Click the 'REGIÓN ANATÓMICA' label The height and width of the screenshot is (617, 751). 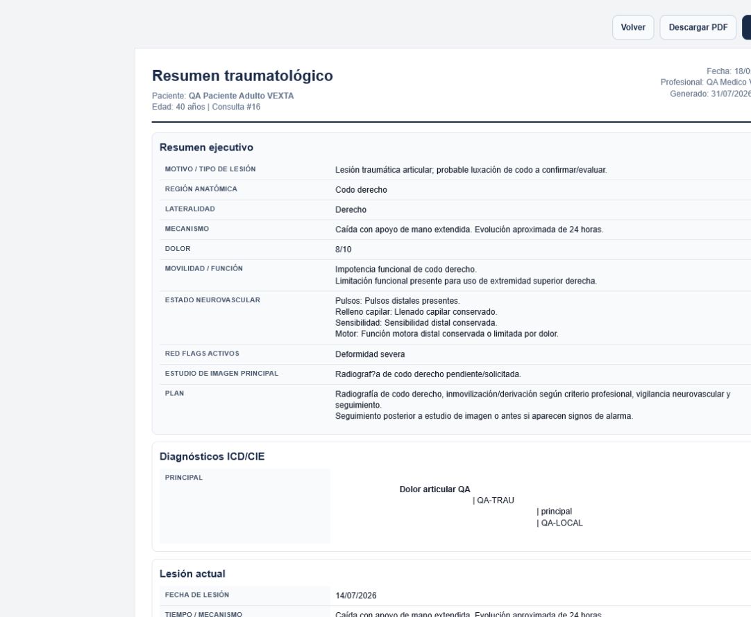(201, 189)
